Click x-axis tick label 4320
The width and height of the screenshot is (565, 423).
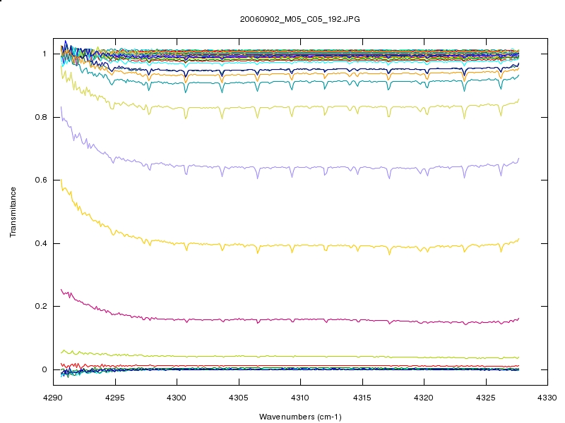point(424,398)
